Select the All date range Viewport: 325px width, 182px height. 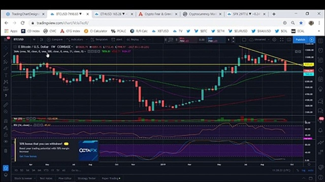click(64, 170)
